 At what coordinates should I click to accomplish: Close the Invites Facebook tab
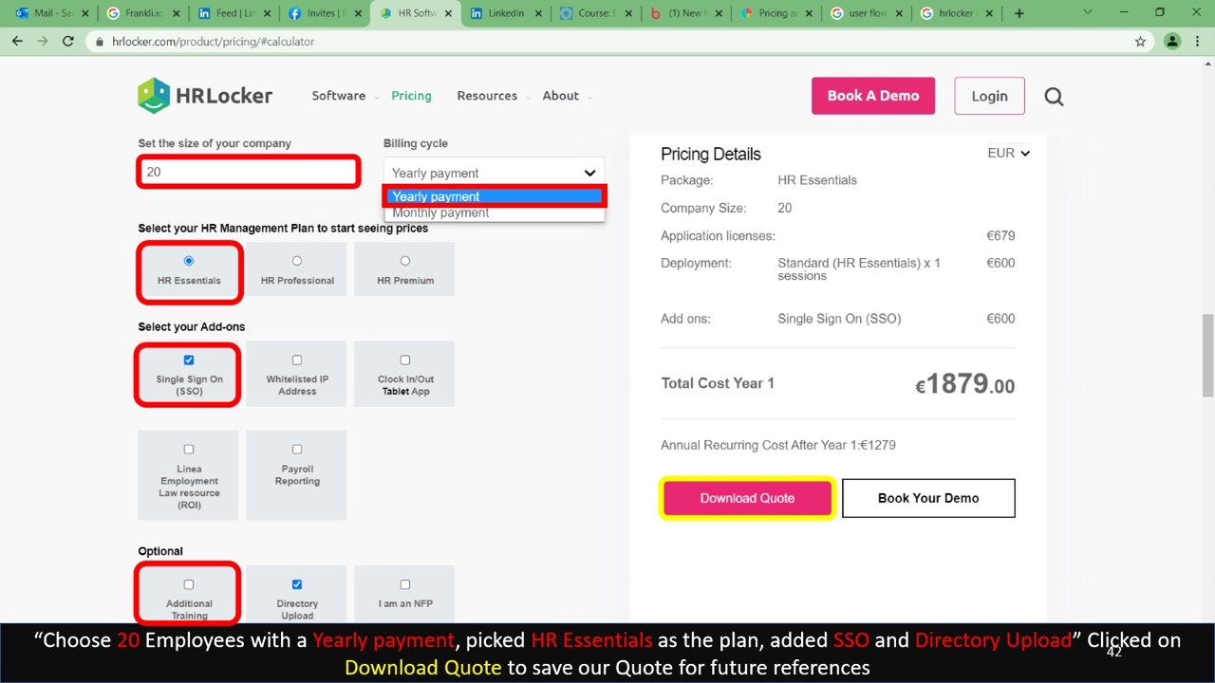click(358, 13)
